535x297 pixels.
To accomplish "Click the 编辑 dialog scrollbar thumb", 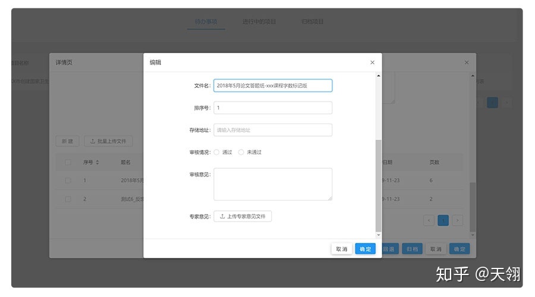I will 379,186.
